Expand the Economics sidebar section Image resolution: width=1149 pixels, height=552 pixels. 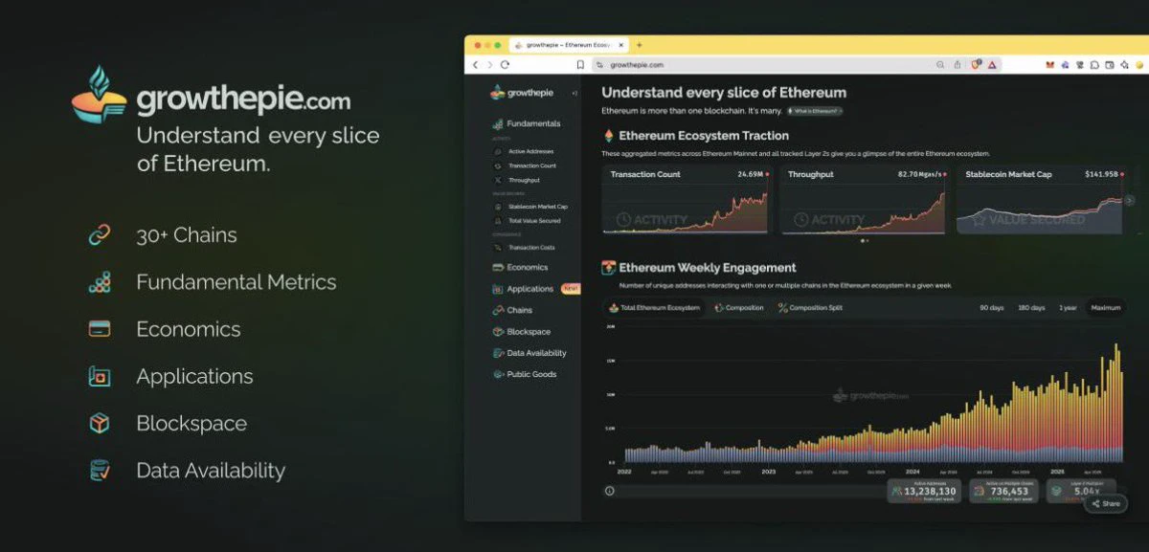520,267
